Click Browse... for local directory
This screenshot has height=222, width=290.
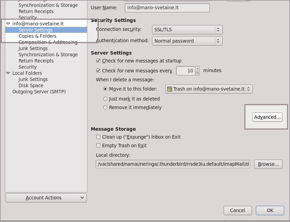coord(268,164)
